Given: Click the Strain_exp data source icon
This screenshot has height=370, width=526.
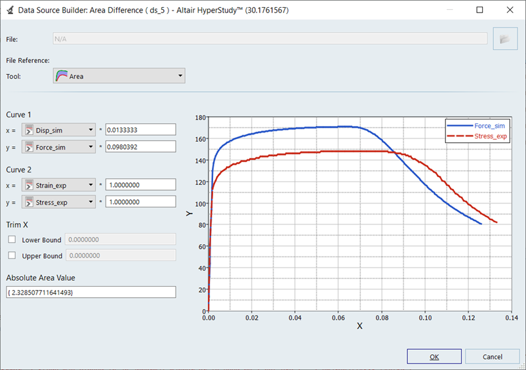Looking at the screenshot, I should 28,186.
